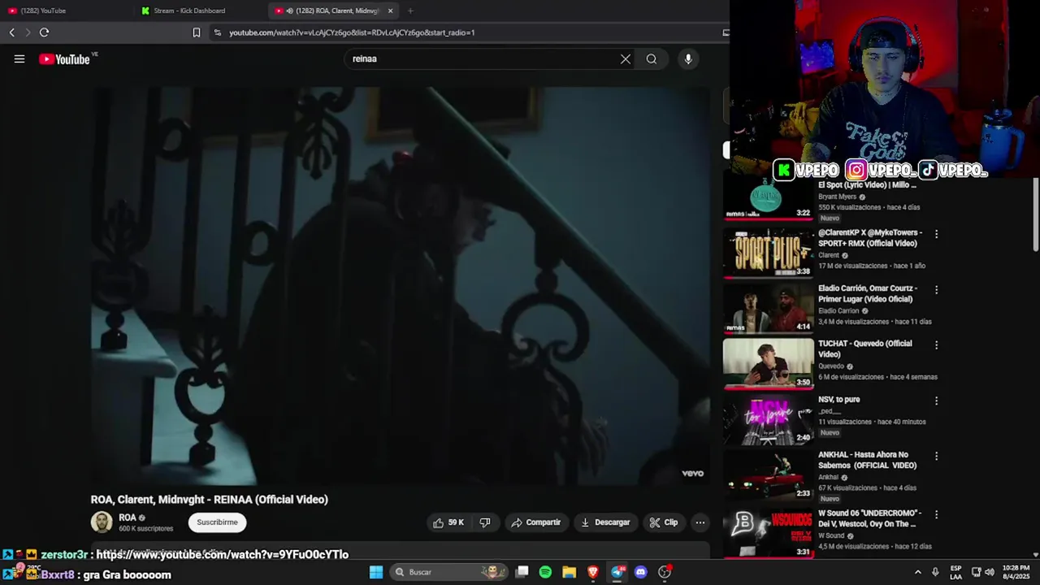The image size is (1040, 585).
Task: Clear the search box text
Action: tap(626, 58)
